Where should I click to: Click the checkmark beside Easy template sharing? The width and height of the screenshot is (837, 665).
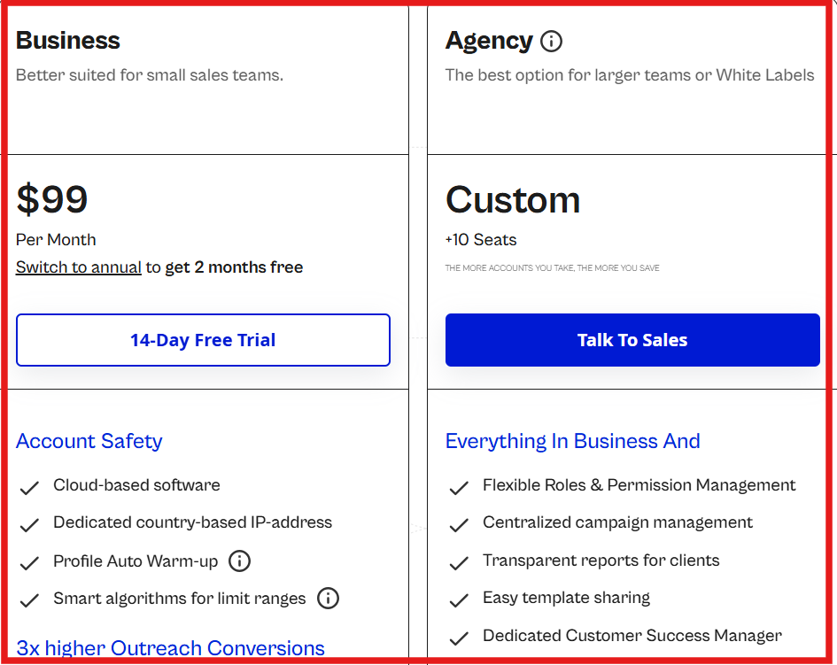click(460, 598)
